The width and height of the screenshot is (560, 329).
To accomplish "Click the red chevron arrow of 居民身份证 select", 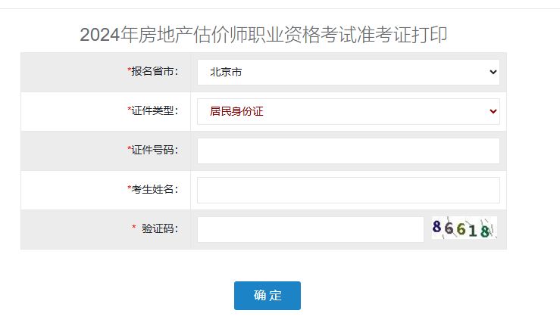I will pyautogui.click(x=493, y=112).
